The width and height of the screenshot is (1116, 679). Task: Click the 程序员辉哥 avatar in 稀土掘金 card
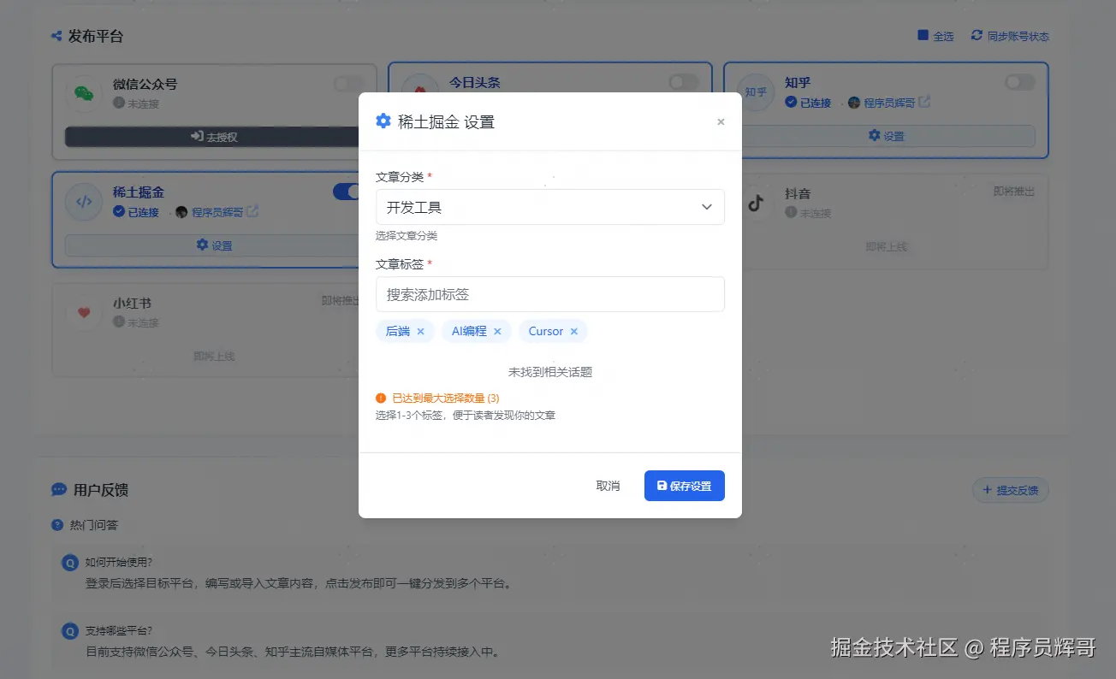(x=181, y=212)
